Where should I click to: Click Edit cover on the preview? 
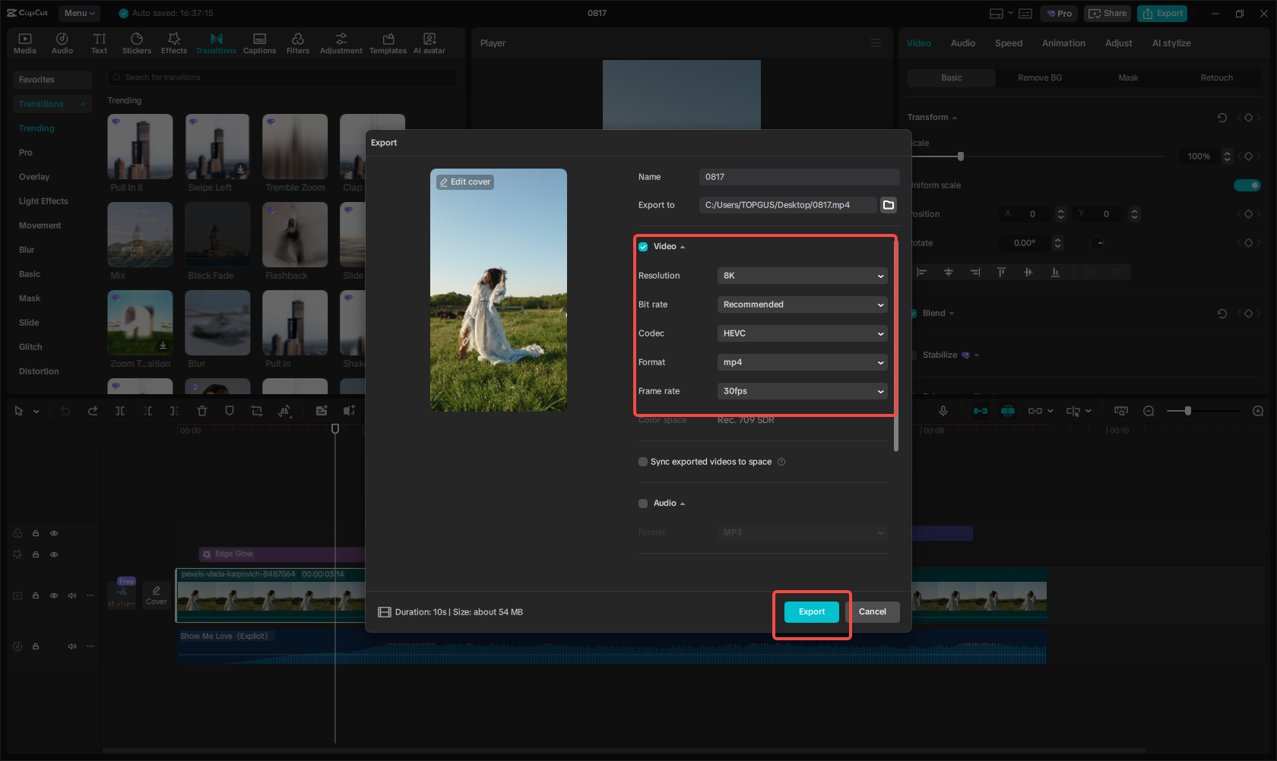pyautogui.click(x=464, y=182)
